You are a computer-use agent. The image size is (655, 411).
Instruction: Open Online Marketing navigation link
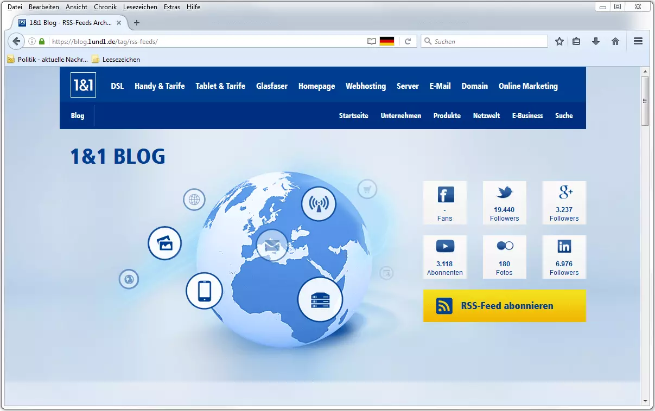(528, 86)
